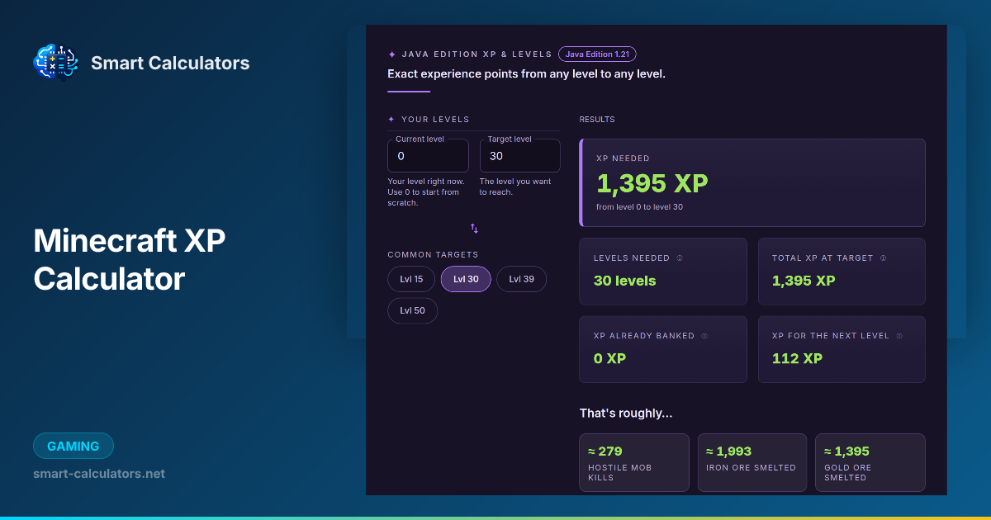Click the 112 XP next level value
Image resolution: width=991 pixels, height=520 pixels.
click(797, 358)
